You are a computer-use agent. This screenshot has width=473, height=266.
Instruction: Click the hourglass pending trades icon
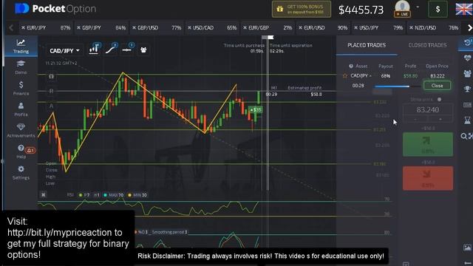[467, 120]
